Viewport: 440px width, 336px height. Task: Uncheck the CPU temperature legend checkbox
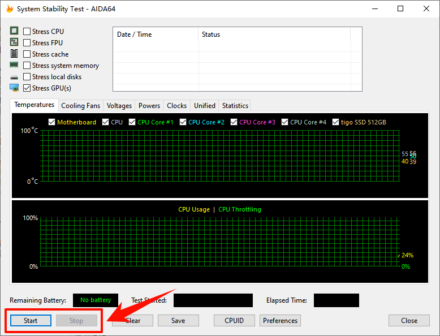[x=105, y=122]
